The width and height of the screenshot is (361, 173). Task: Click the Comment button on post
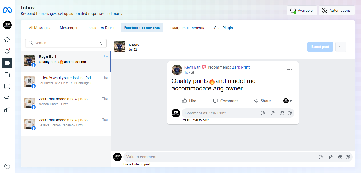[x=226, y=101]
